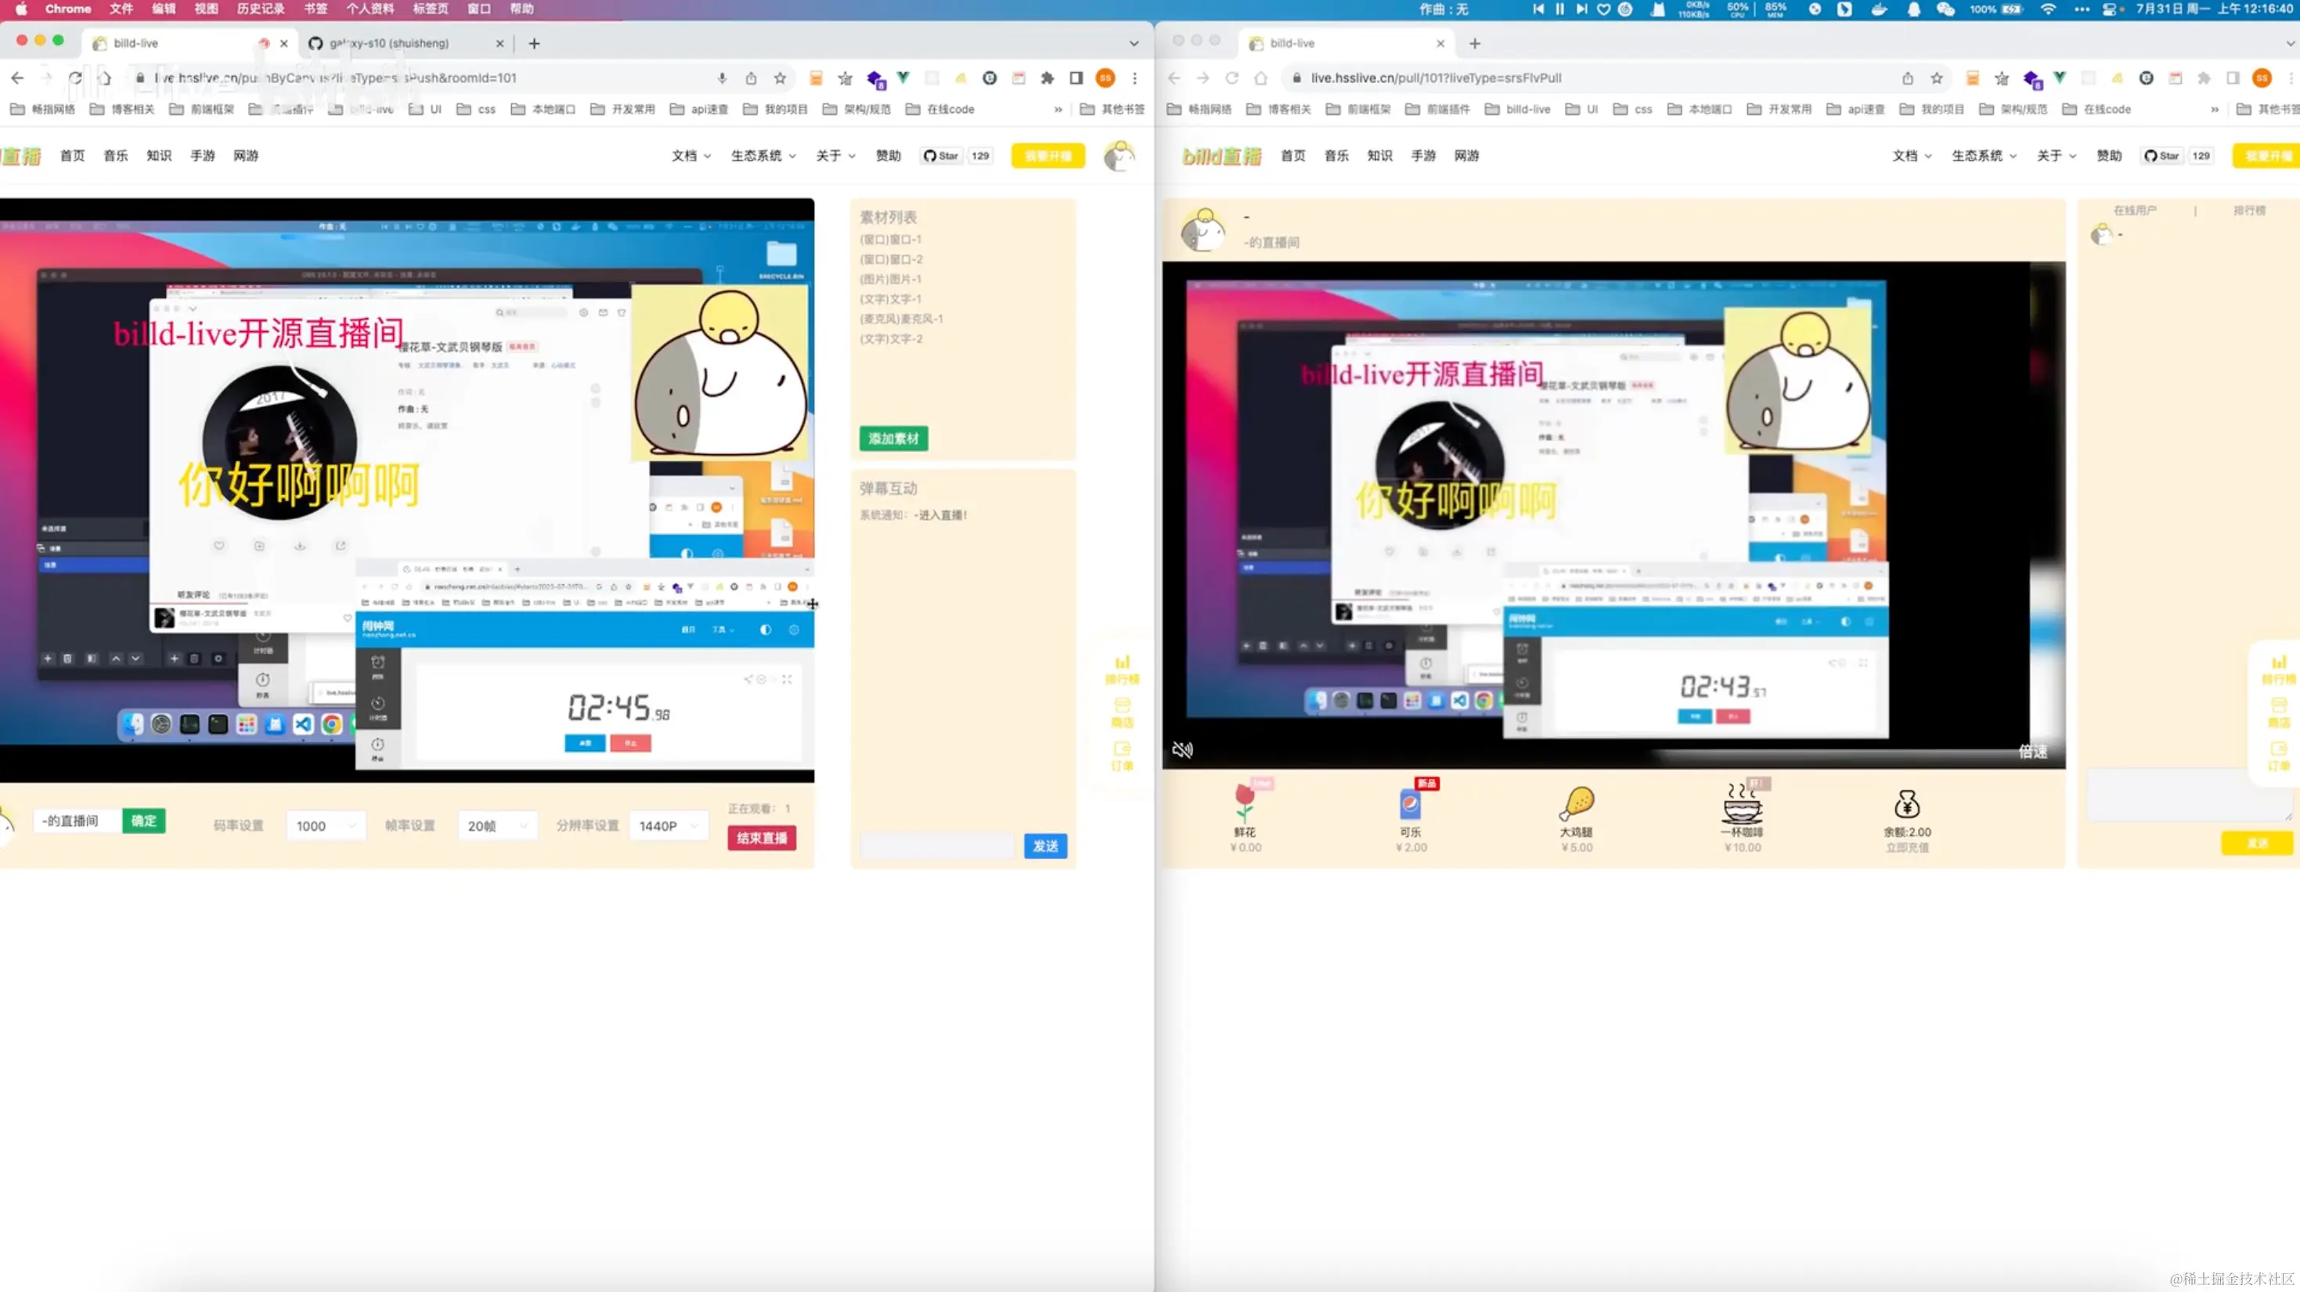Viewport: 2300px width, 1292px height.
Task: Select (麦克风)麦克风-1 in 素材列表
Action: 901,319
